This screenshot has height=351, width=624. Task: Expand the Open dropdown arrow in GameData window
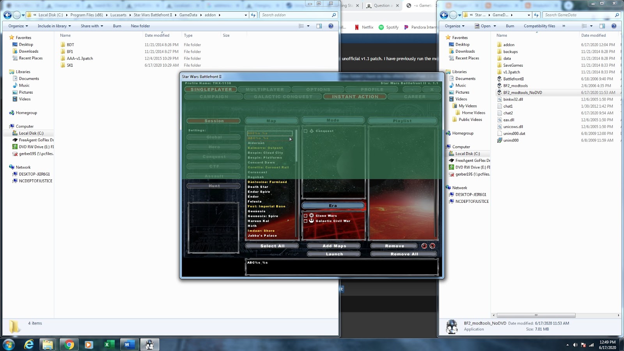495,26
